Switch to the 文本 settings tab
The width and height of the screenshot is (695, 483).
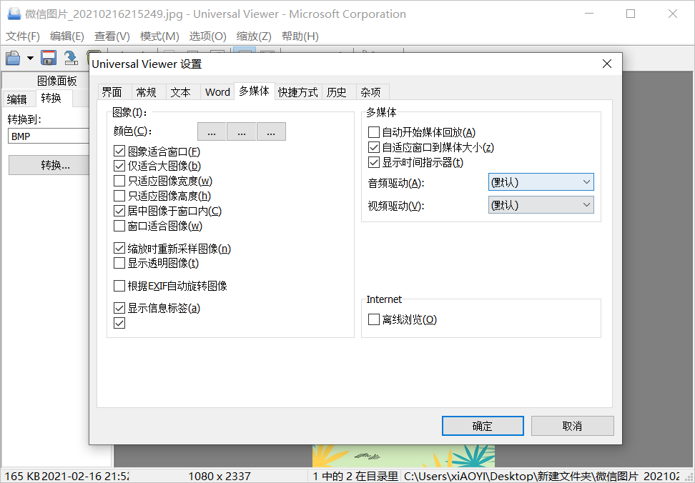(x=184, y=92)
